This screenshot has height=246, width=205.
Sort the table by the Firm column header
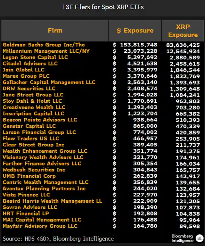[x=55, y=30]
